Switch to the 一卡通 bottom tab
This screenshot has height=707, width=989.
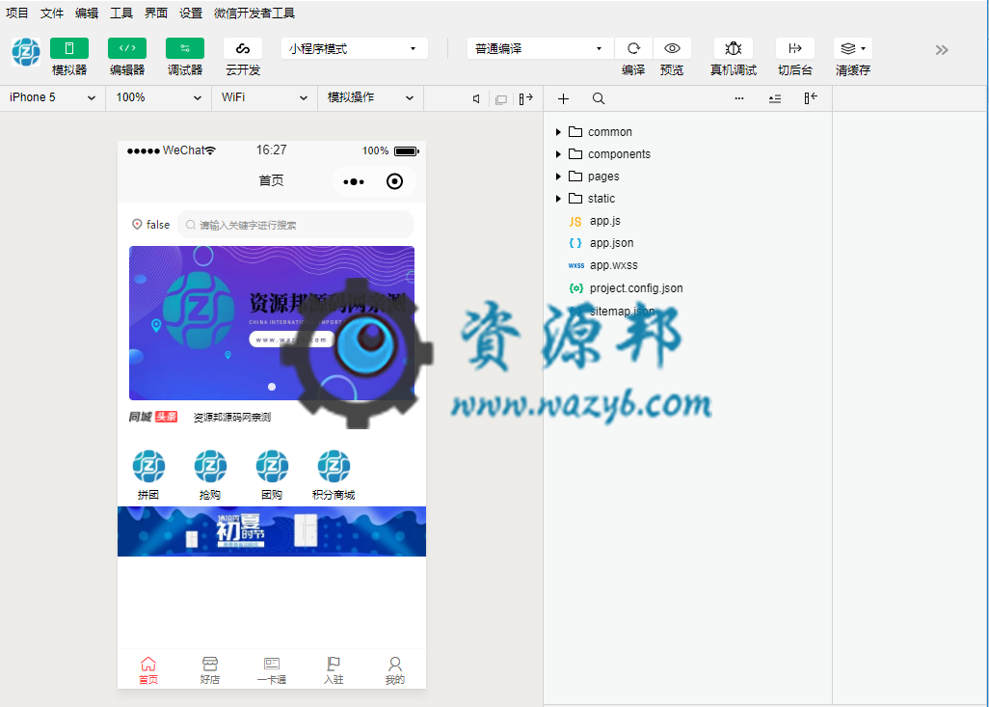tap(272, 670)
